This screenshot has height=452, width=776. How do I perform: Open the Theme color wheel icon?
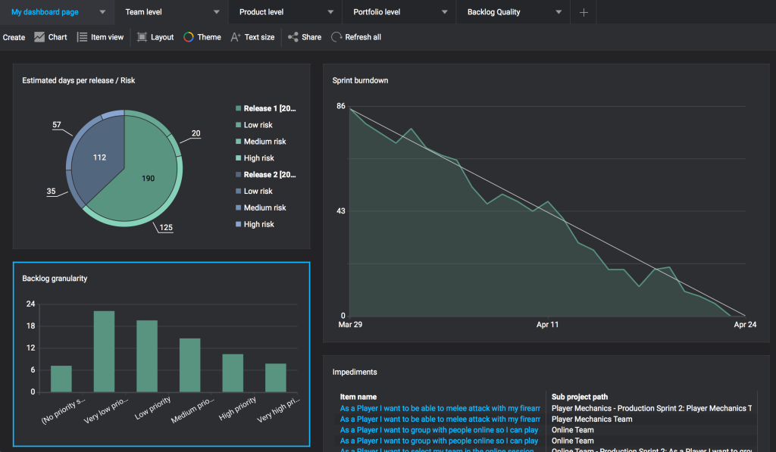point(189,37)
